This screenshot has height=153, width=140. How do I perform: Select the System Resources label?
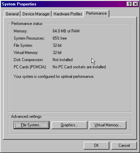pyautogui.click(x=29, y=38)
